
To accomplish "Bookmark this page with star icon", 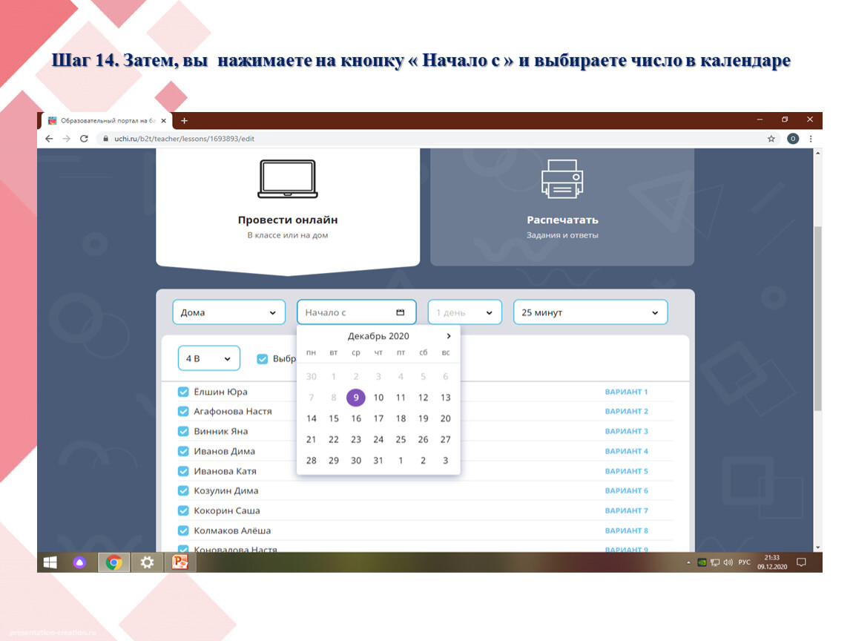I will click(x=771, y=139).
